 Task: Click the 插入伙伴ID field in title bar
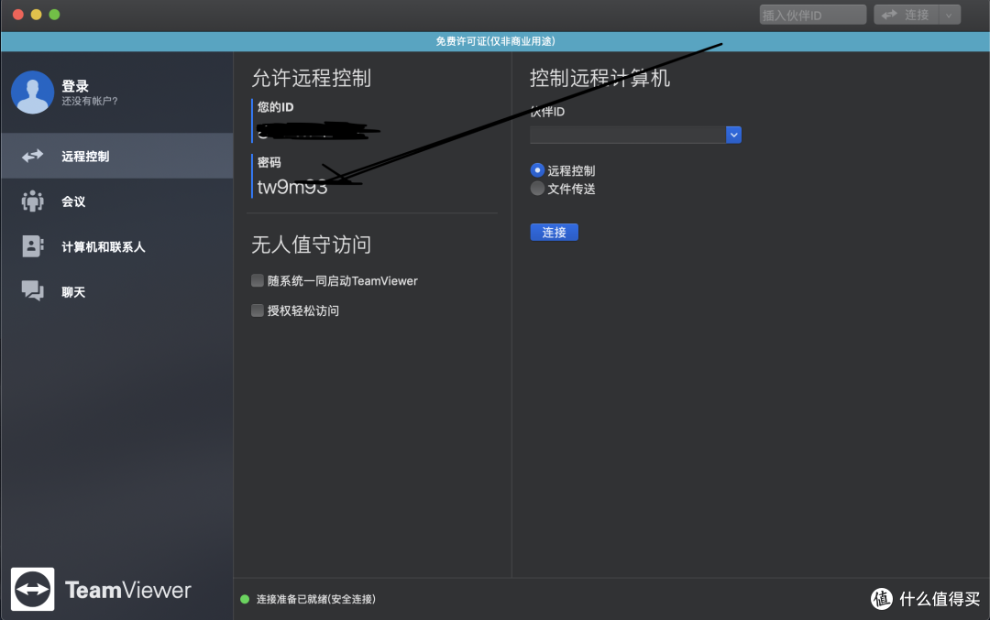point(812,15)
